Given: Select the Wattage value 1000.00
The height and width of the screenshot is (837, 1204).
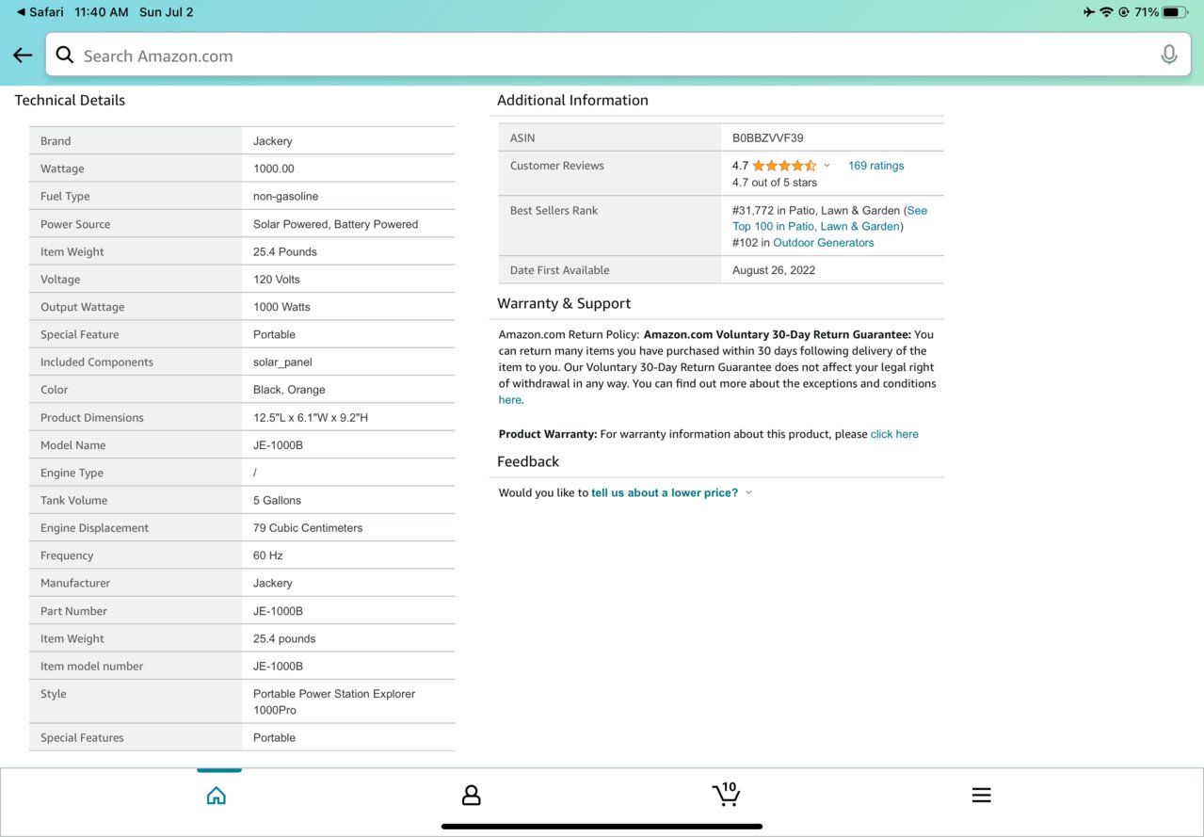Looking at the screenshot, I should pos(274,169).
